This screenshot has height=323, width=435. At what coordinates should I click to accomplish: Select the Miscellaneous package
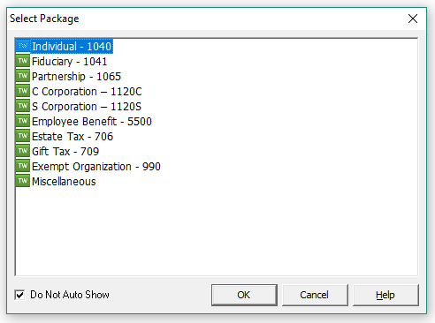[x=64, y=182]
